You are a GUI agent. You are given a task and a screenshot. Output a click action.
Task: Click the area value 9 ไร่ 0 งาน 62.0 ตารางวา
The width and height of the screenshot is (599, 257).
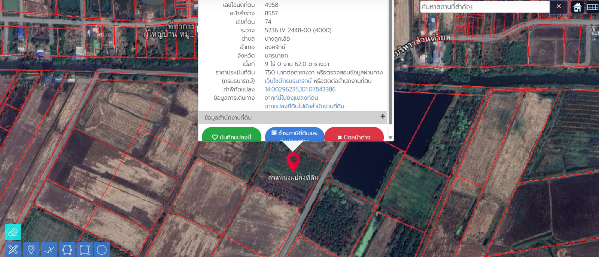(297, 64)
